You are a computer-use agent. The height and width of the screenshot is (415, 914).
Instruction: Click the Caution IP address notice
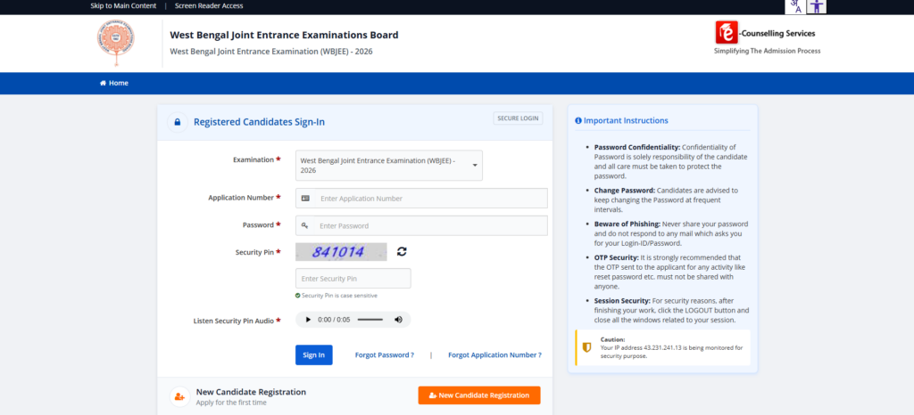[663, 347]
